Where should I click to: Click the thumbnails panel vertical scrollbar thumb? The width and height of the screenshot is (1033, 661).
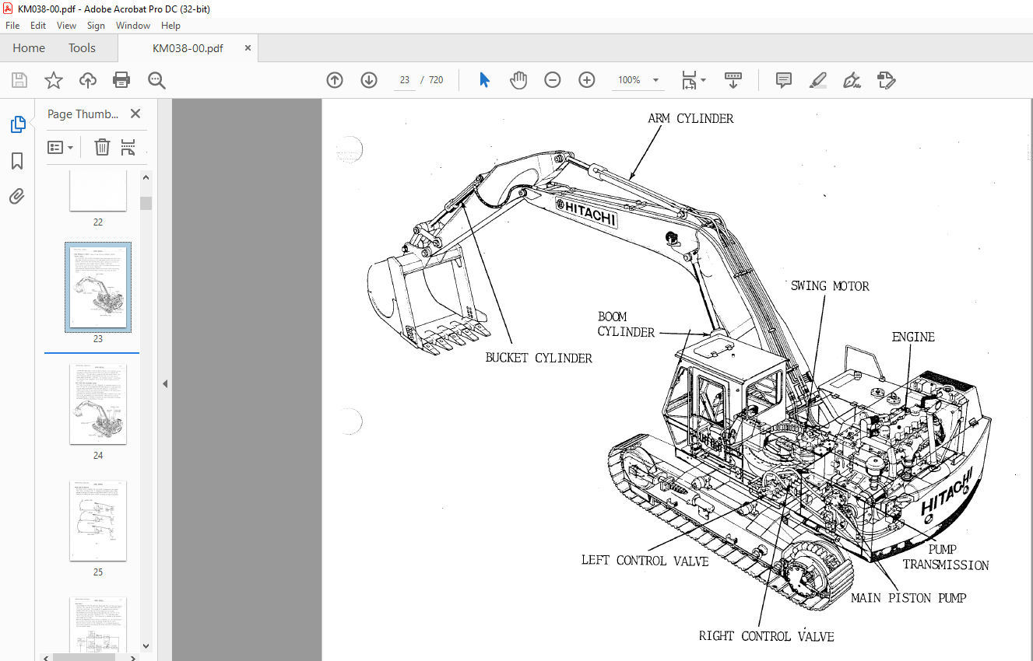(x=146, y=203)
